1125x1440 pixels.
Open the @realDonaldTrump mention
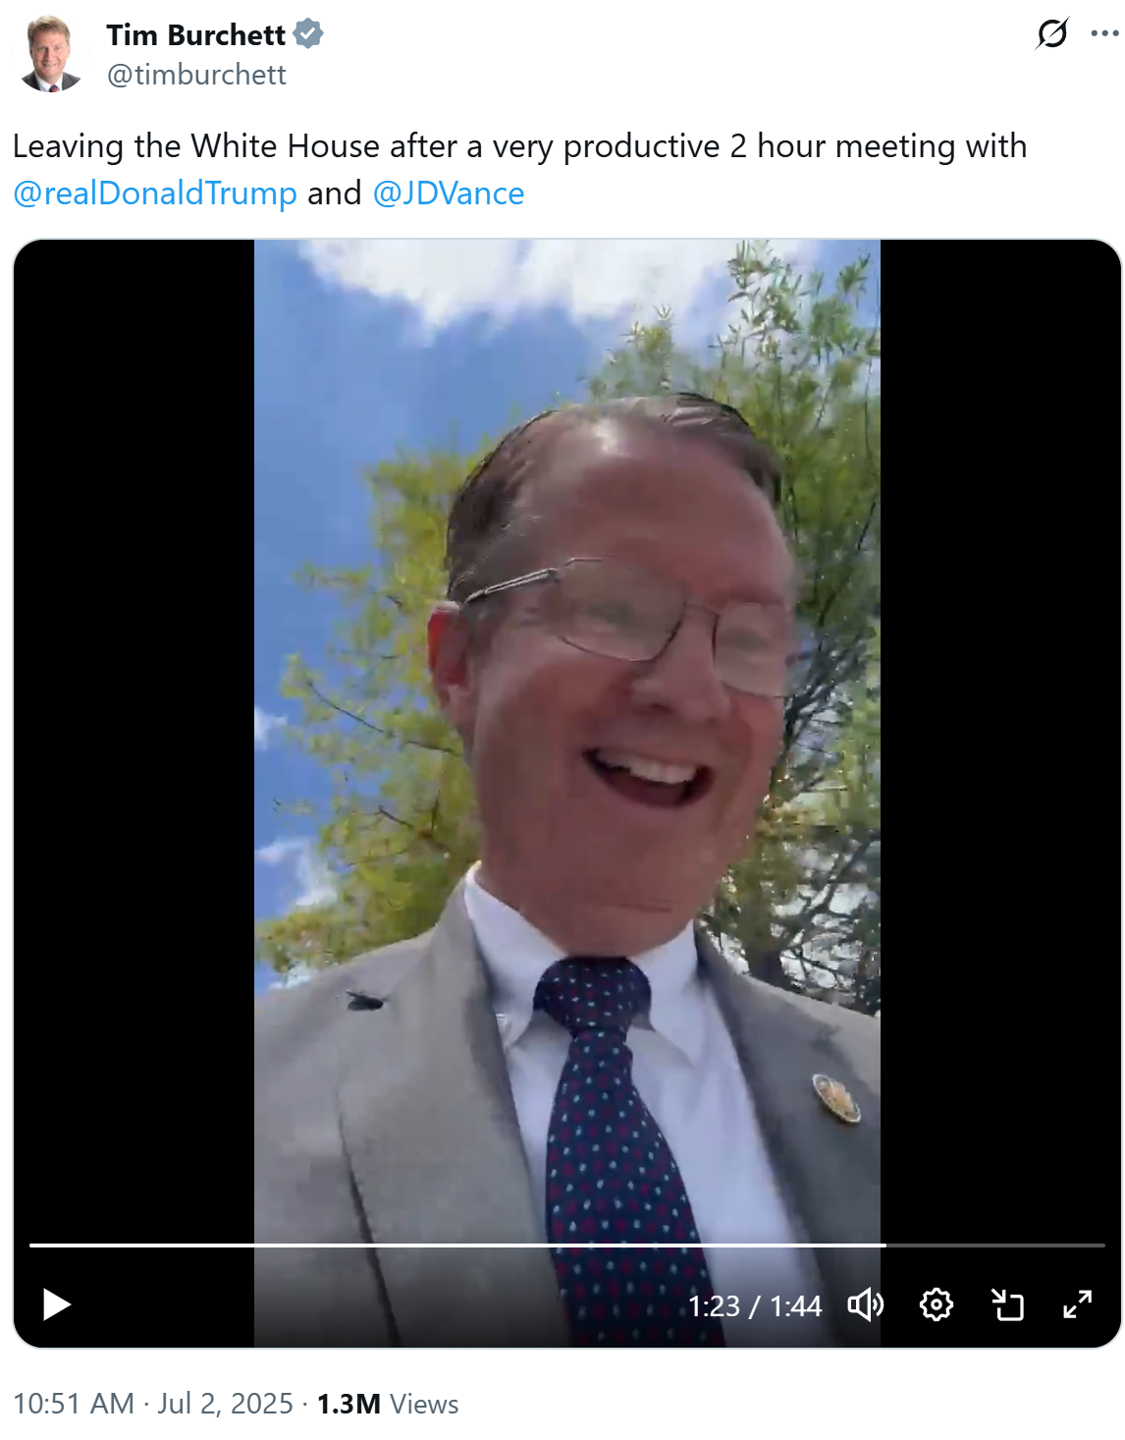pyautogui.click(x=155, y=194)
